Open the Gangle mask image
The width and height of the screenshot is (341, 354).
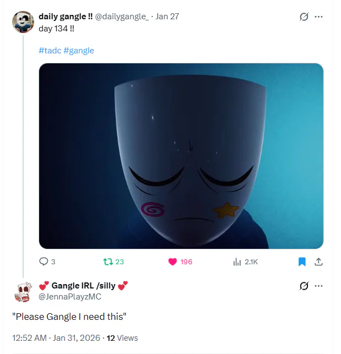click(181, 156)
